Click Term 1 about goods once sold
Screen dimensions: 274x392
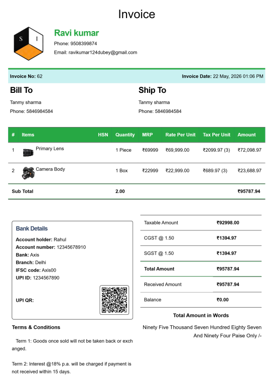point(72,345)
